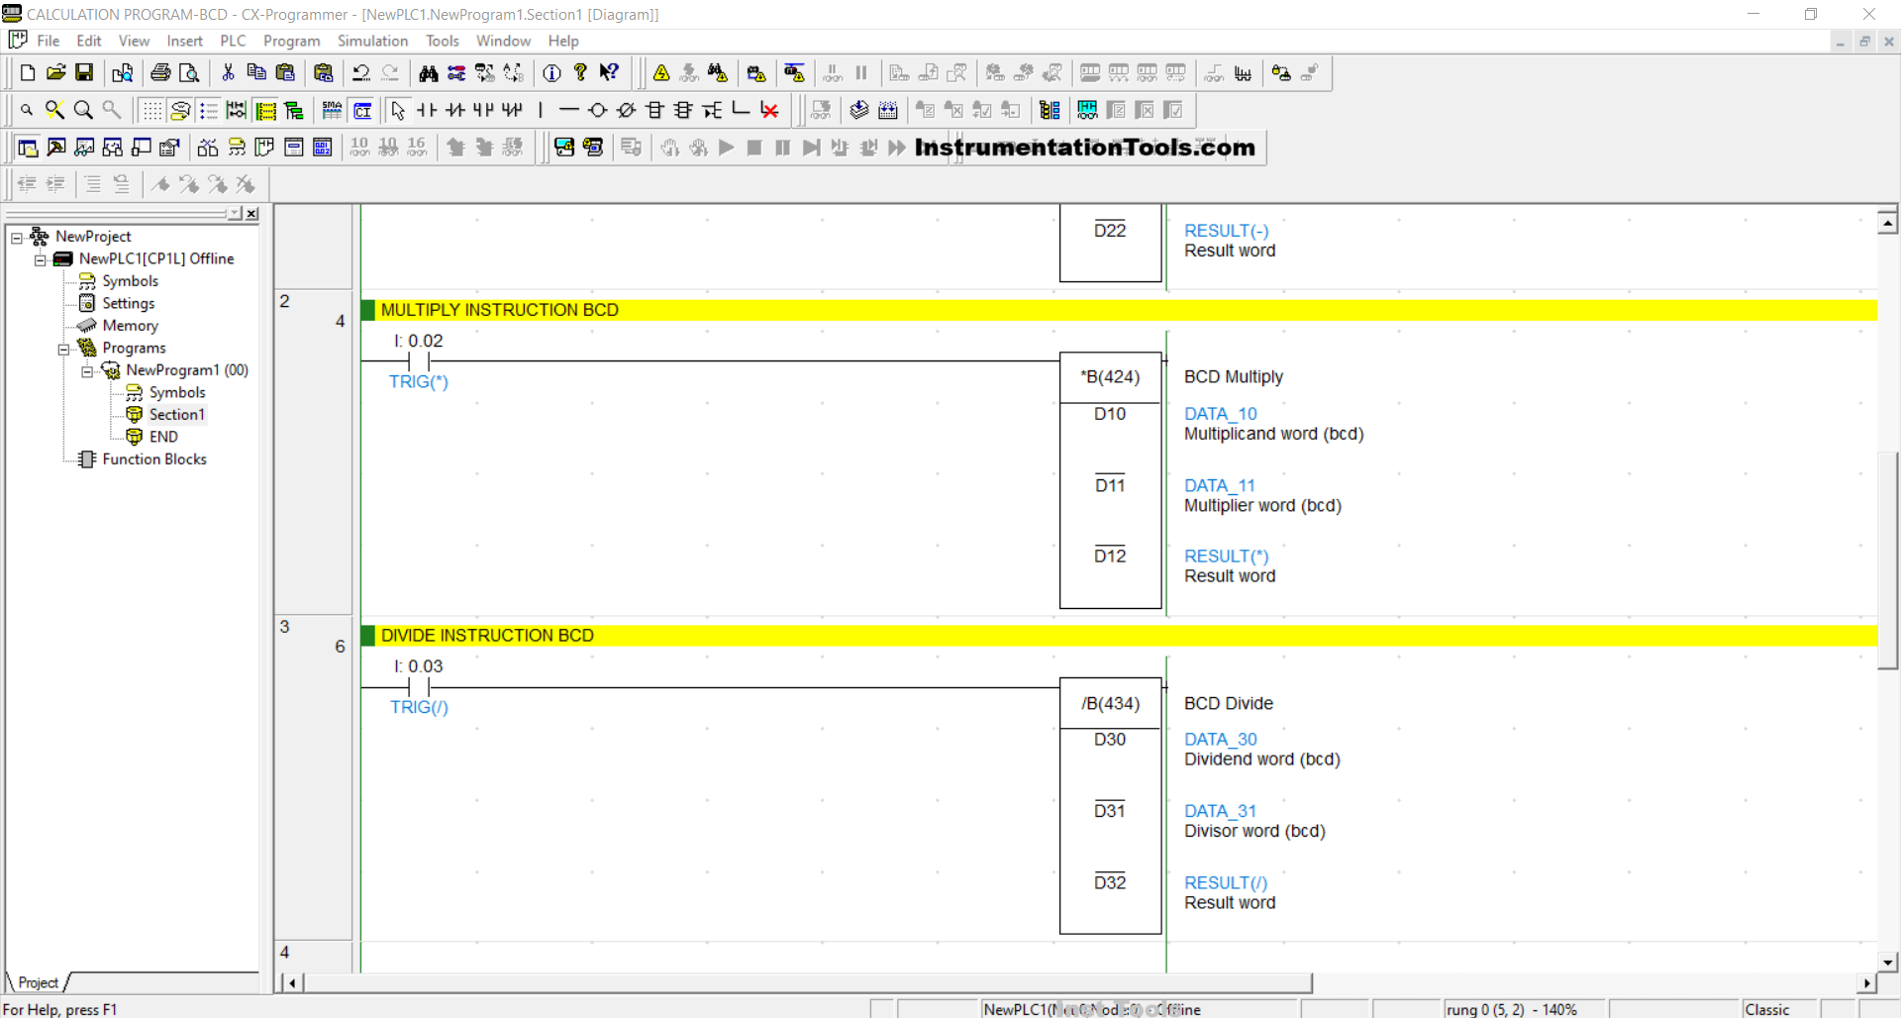This screenshot has width=1901, height=1018.
Task: Select Settings in the project tree
Action: point(129,304)
